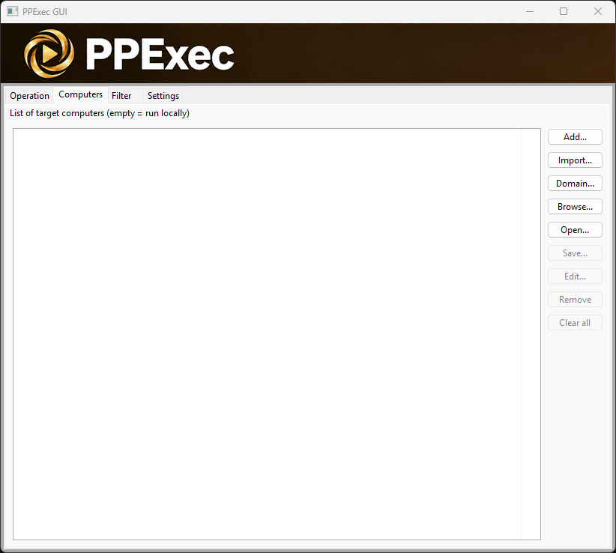Click the Clear all button
Screen dimensions: 616x553
click(575, 322)
